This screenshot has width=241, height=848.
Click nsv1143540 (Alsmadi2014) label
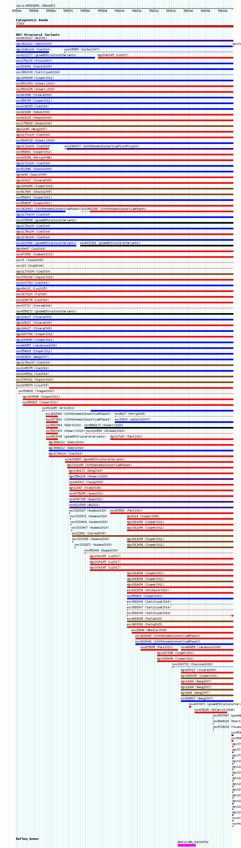(x=105, y=431)
